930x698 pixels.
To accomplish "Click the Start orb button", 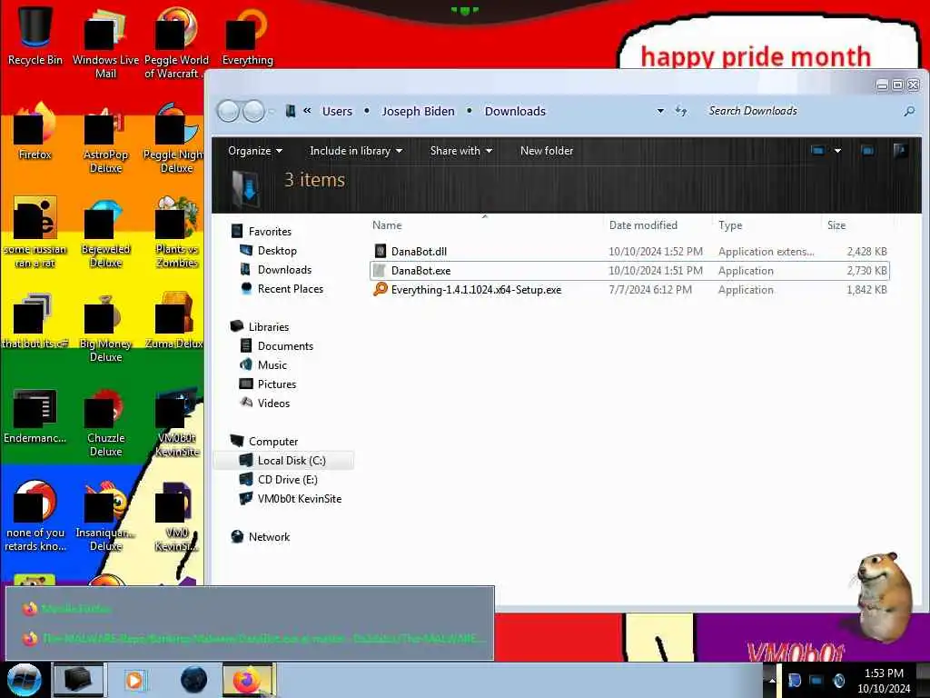I will pos(24,680).
